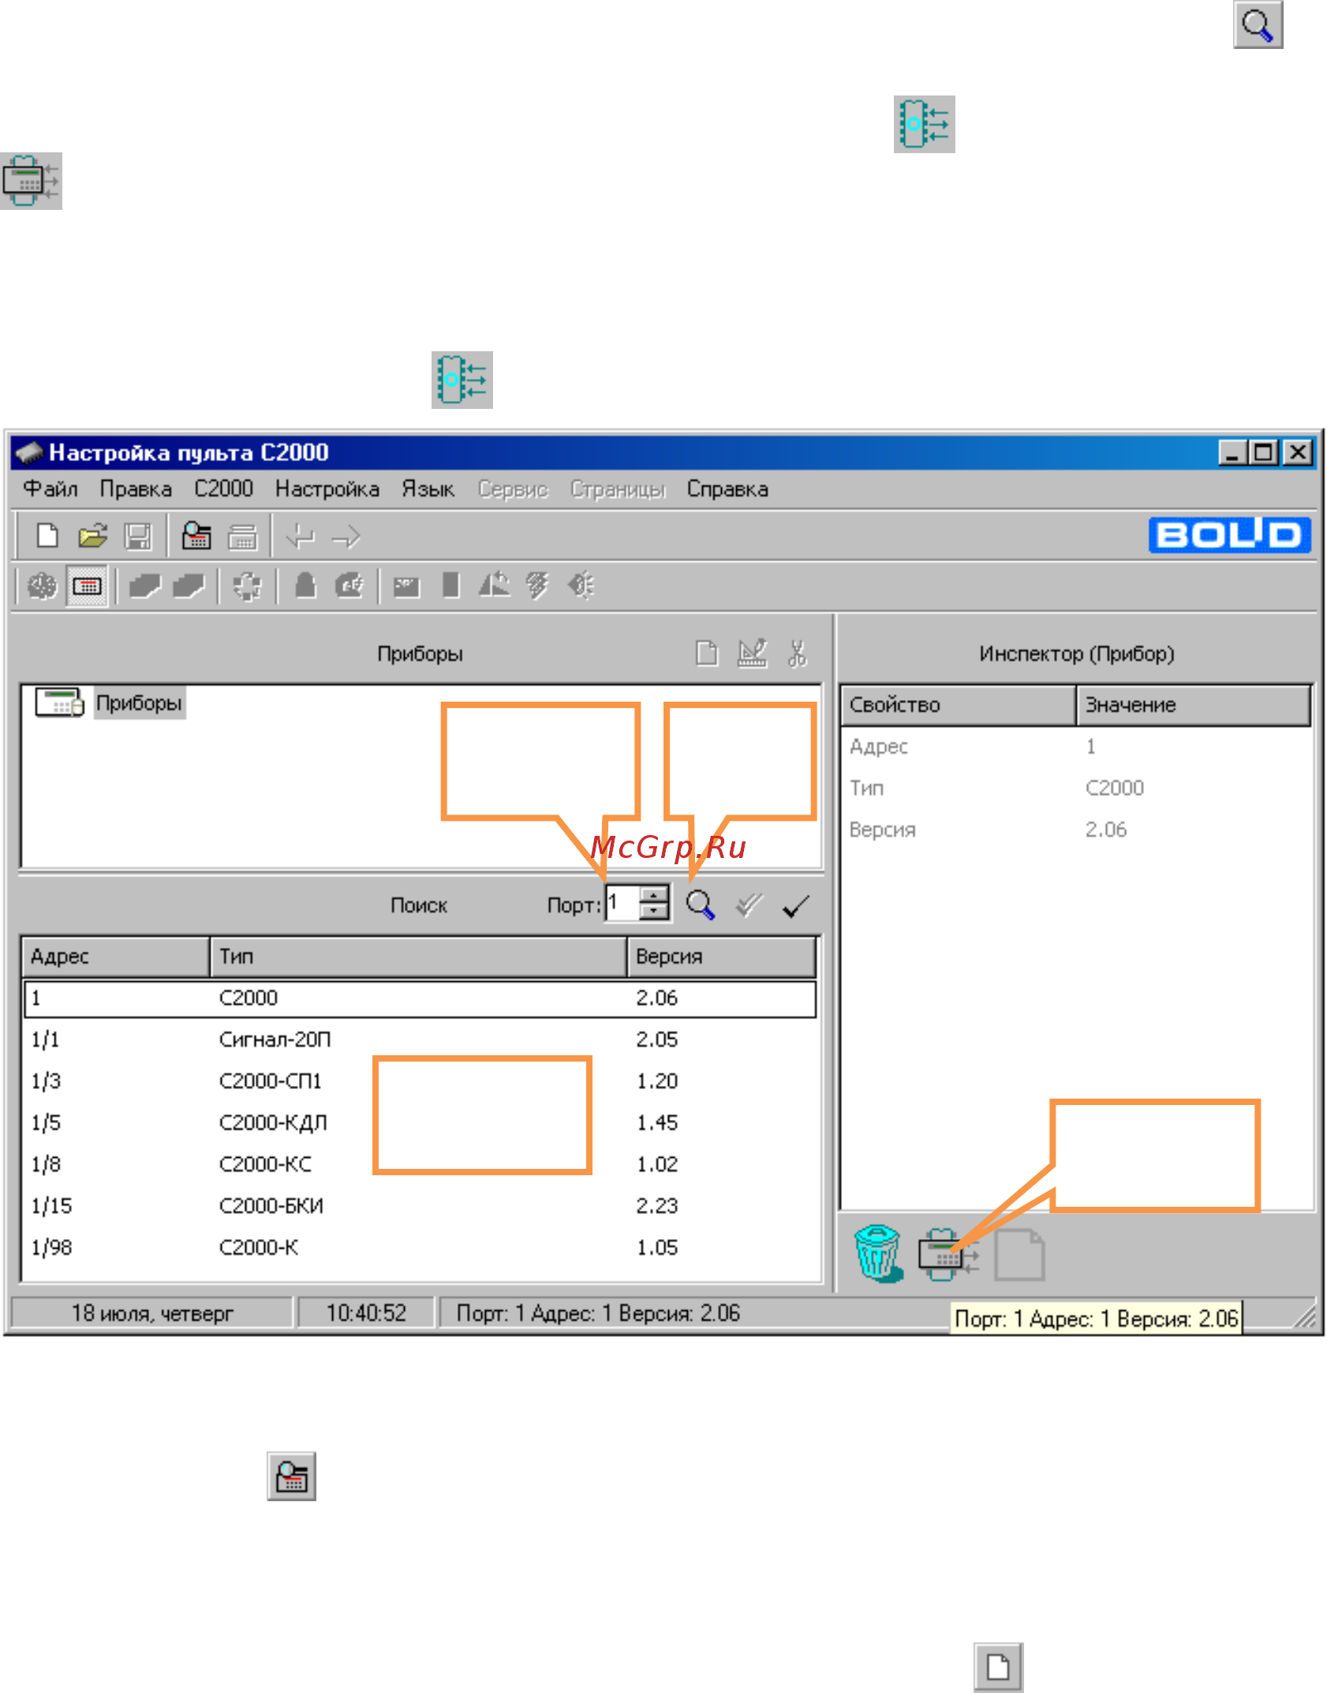Click the Поиск section label
The image size is (1327, 1693).
pos(418,905)
